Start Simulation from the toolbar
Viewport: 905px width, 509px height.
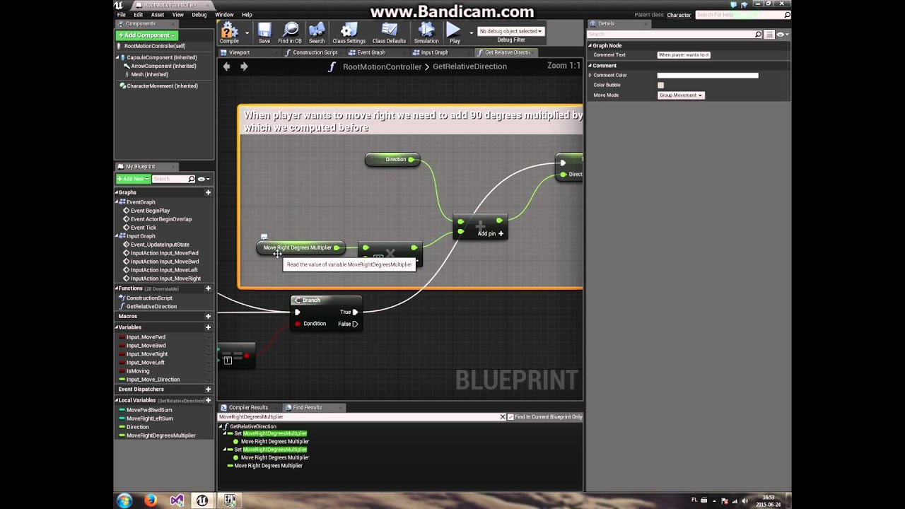[426, 33]
